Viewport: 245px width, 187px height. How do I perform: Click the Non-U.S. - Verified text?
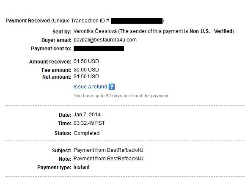click(x=211, y=31)
